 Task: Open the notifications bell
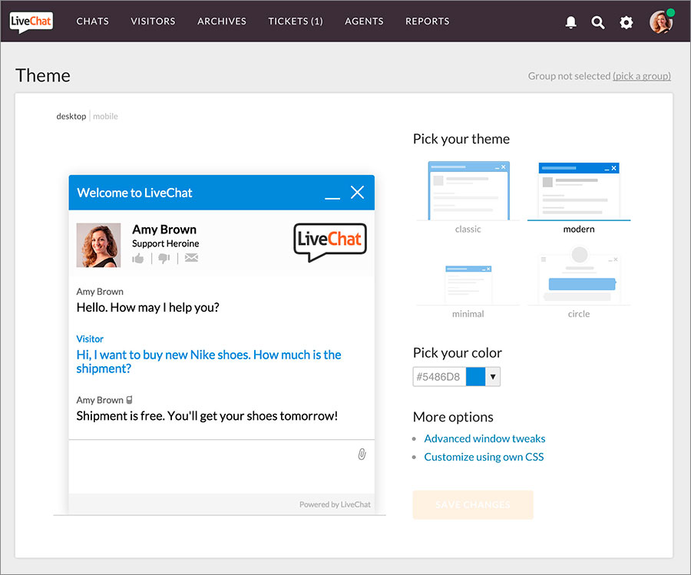(x=570, y=22)
